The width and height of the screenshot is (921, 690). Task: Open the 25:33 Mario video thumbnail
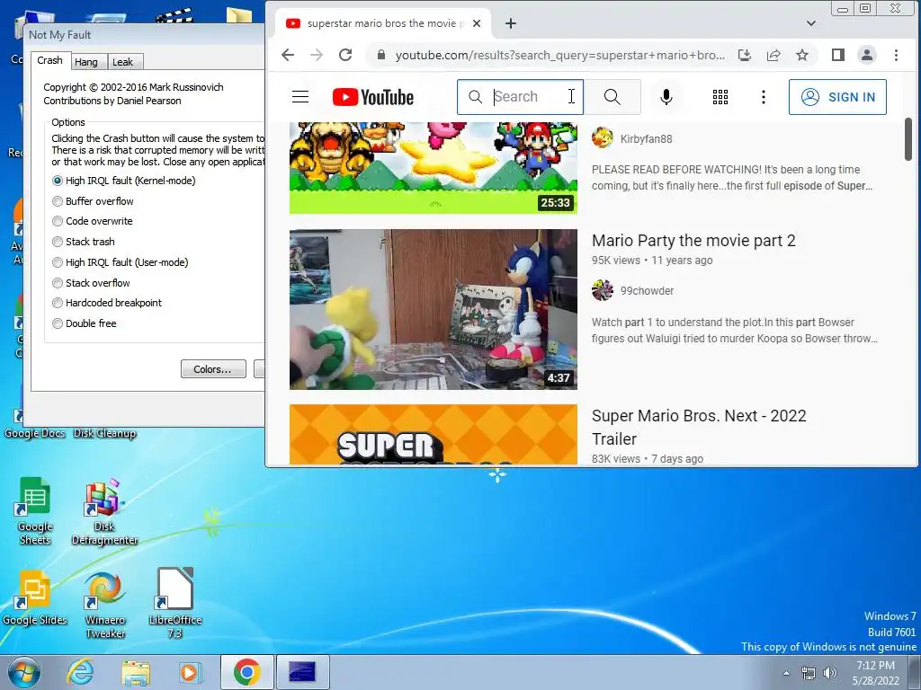point(433,168)
